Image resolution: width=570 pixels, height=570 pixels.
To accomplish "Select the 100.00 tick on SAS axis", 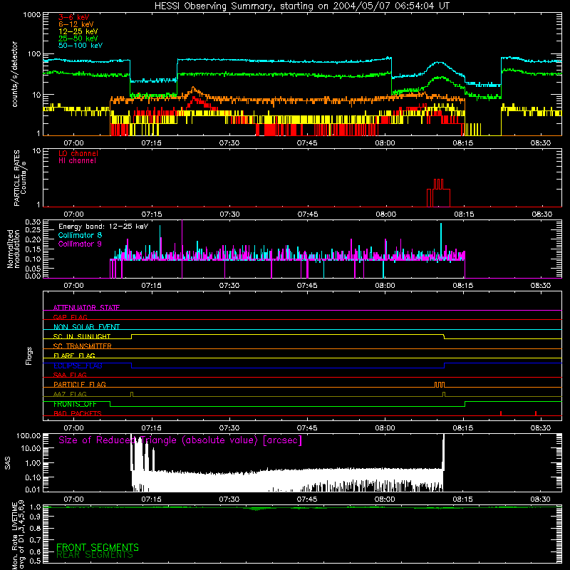I will pos(28,435).
